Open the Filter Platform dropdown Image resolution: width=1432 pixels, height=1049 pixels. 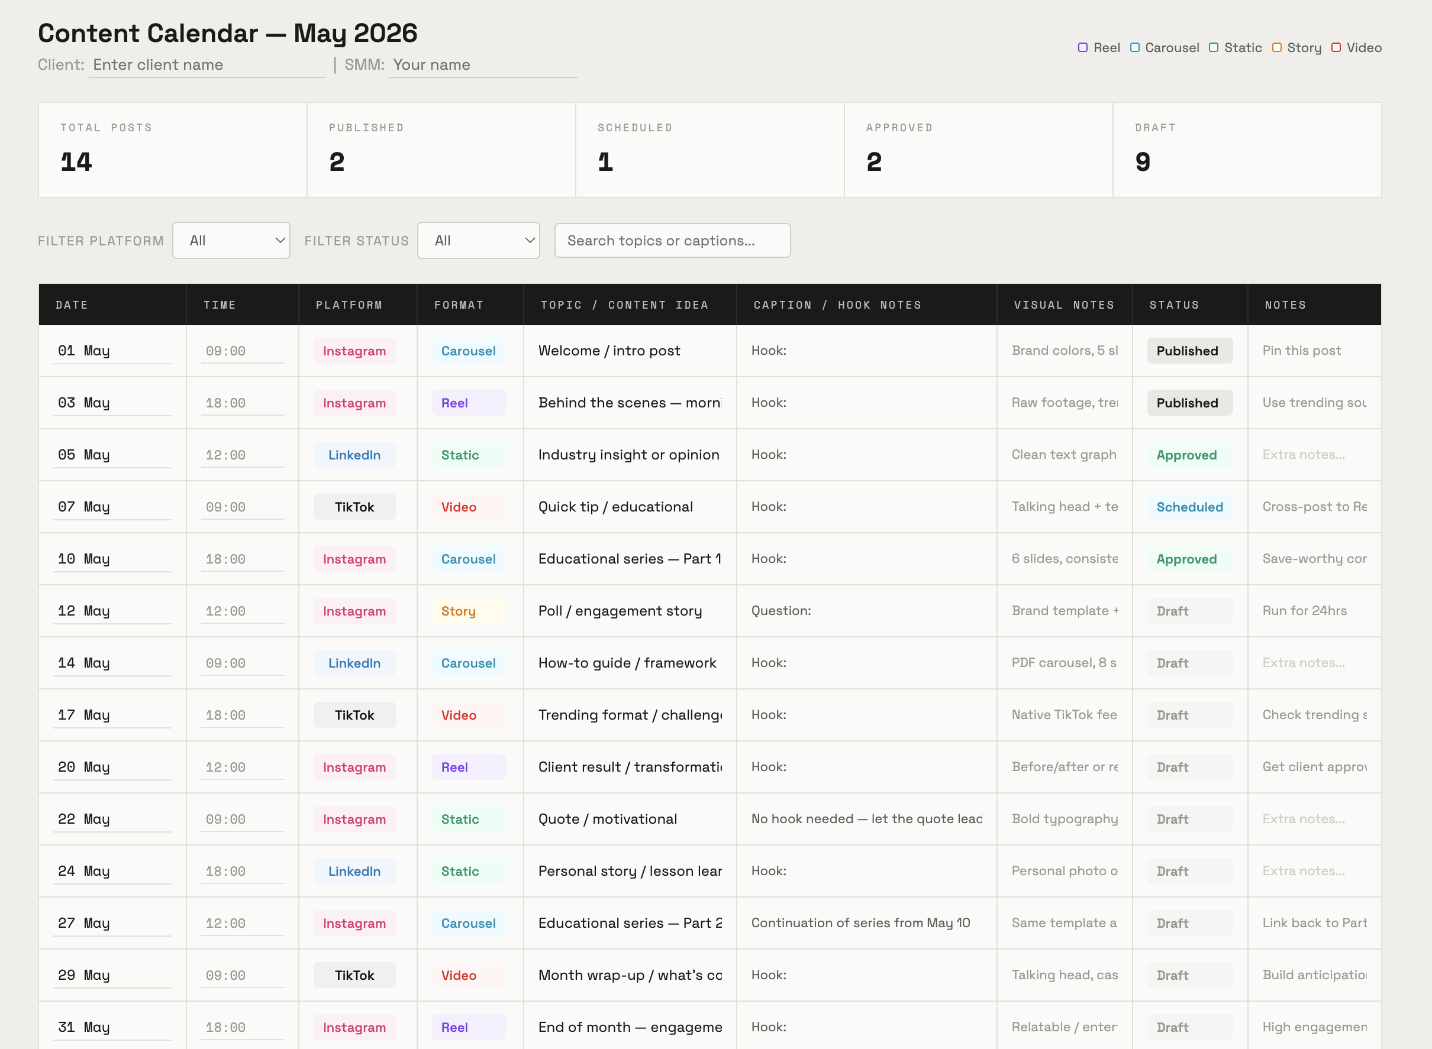(231, 241)
